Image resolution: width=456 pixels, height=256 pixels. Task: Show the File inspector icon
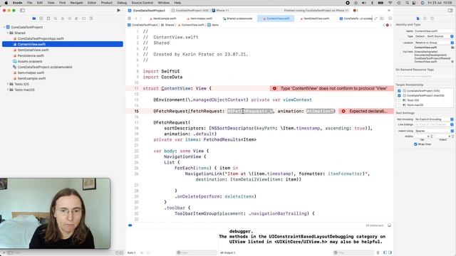[x=418, y=18]
